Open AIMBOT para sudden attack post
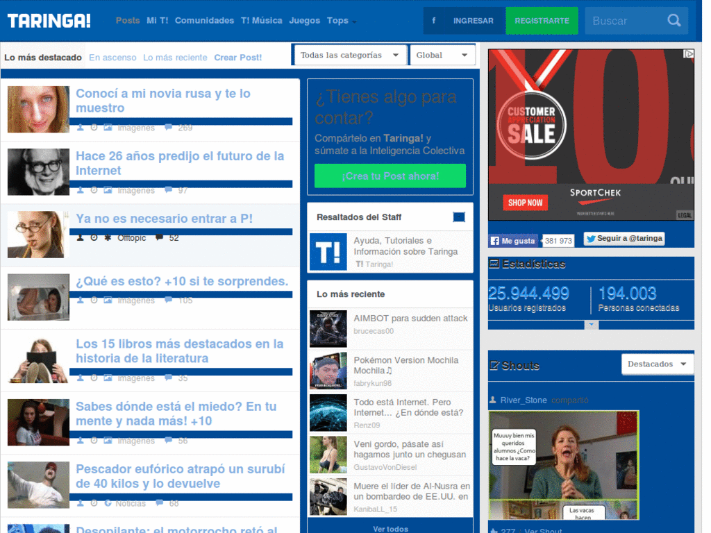The height and width of the screenshot is (533, 711). 410,318
